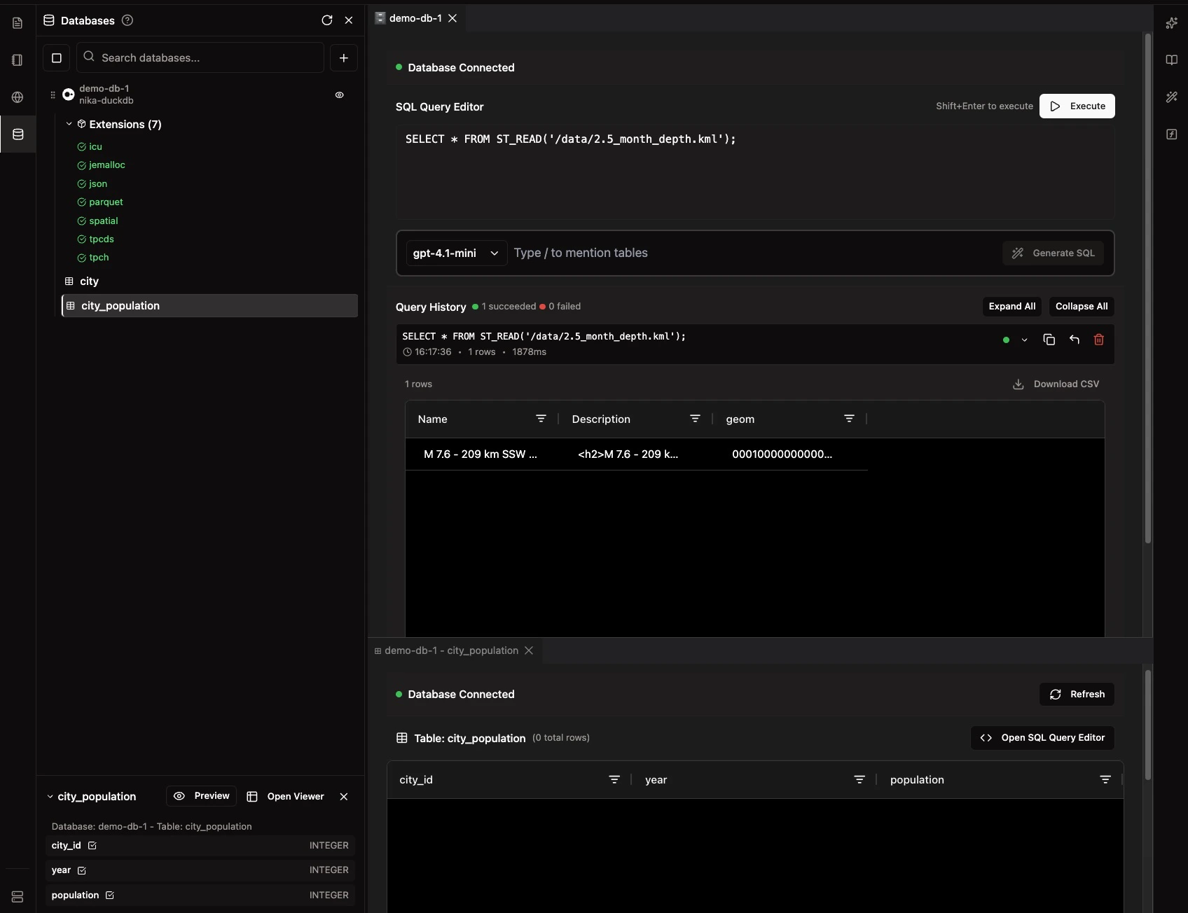1188x913 pixels.
Task: Open the Databases panel icon in sidebar
Action: (18, 134)
